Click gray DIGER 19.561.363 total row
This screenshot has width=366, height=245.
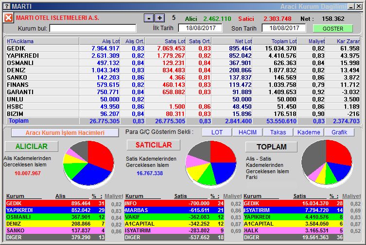[x=294, y=237]
